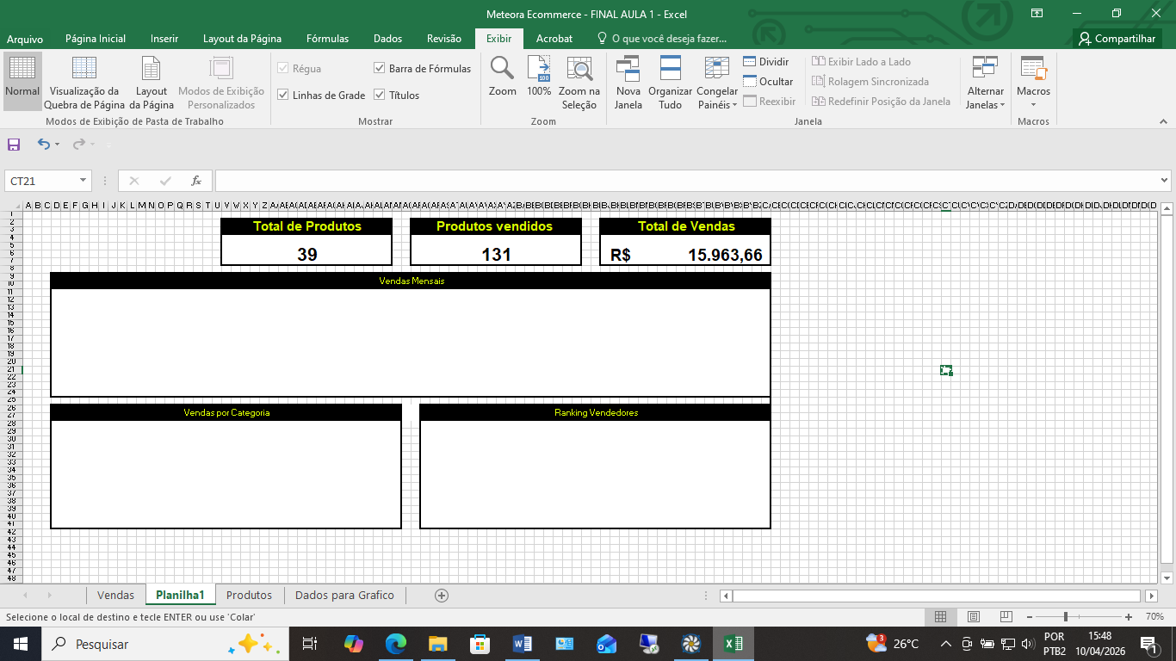The width and height of the screenshot is (1176, 661).
Task: Click the Insert Function fx icon
Action: pyautogui.click(x=196, y=181)
